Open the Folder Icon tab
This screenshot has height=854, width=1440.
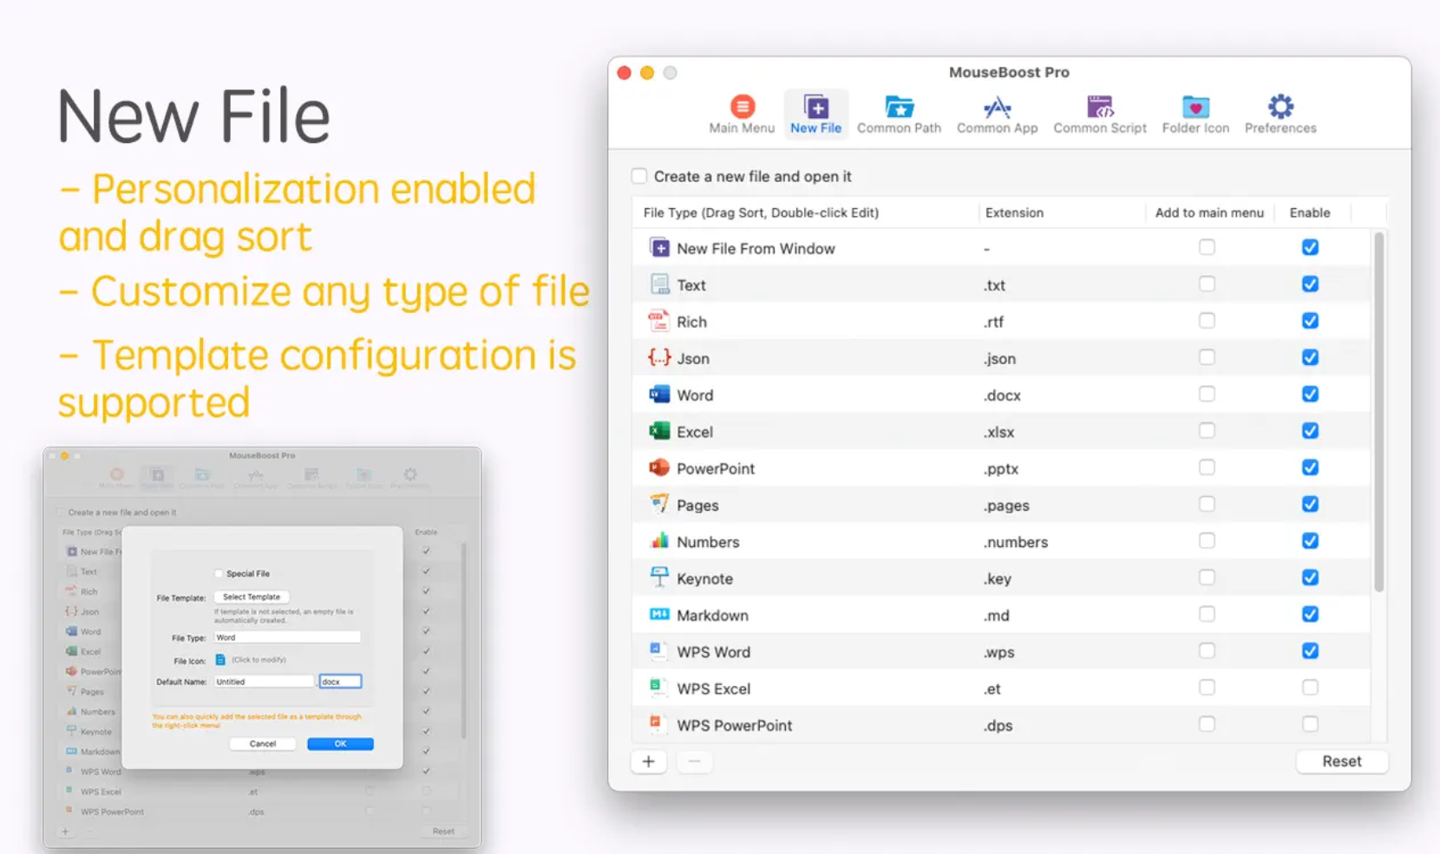pos(1195,114)
